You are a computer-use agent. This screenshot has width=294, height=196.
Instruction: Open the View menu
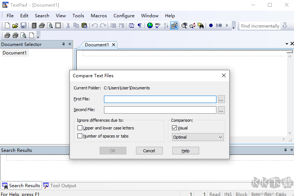61,16
